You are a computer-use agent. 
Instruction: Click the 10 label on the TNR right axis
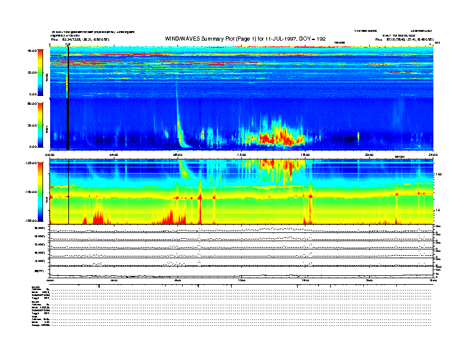438,210
